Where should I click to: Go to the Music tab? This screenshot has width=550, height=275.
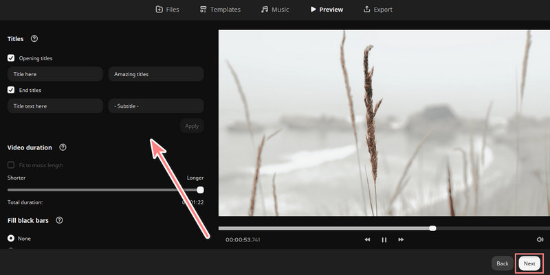click(275, 10)
